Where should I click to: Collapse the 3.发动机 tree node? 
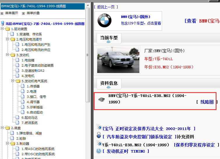click(x=7, y=54)
